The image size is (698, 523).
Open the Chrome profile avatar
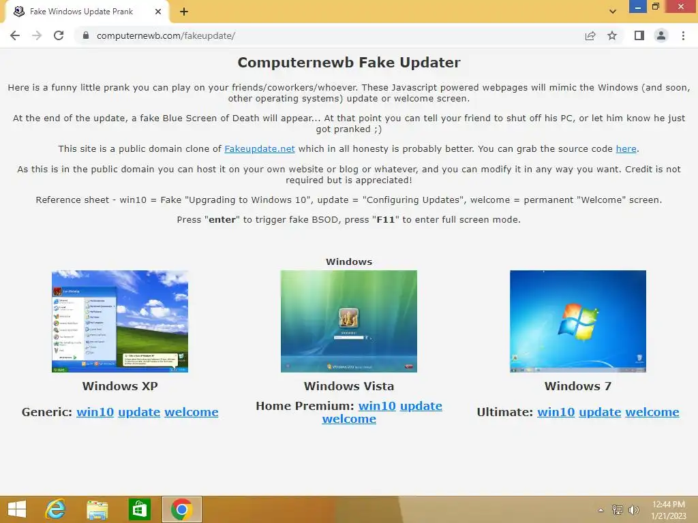point(661,35)
